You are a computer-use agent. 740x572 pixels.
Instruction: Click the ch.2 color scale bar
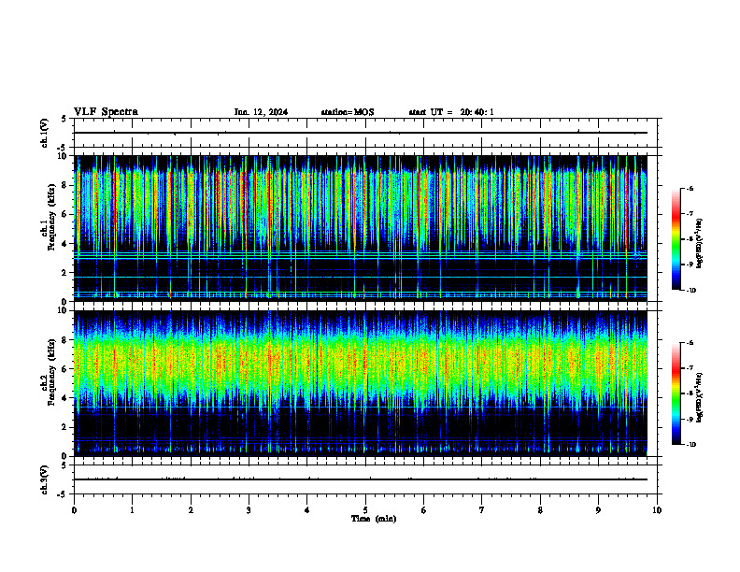(676, 393)
